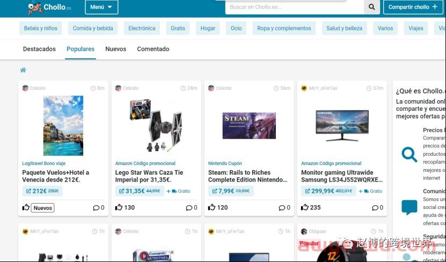This screenshot has width=446, height=262.
Task: Switch to Populares tab
Action: pos(81,49)
